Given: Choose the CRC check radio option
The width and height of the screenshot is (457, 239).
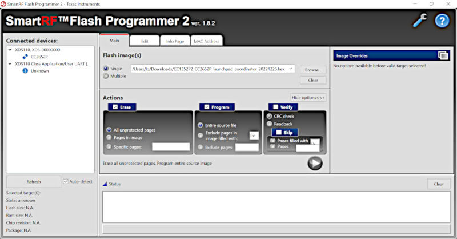Looking at the screenshot, I should pyautogui.click(x=270, y=117).
